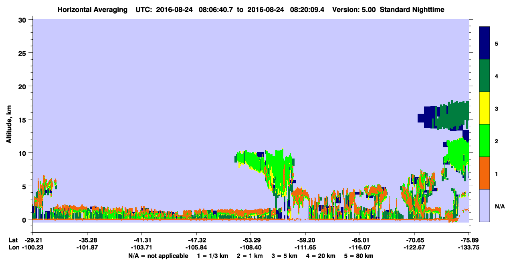521x267 pixels.
Task: Click the '5 = 80 km' legend entry
Action: click(359, 255)
